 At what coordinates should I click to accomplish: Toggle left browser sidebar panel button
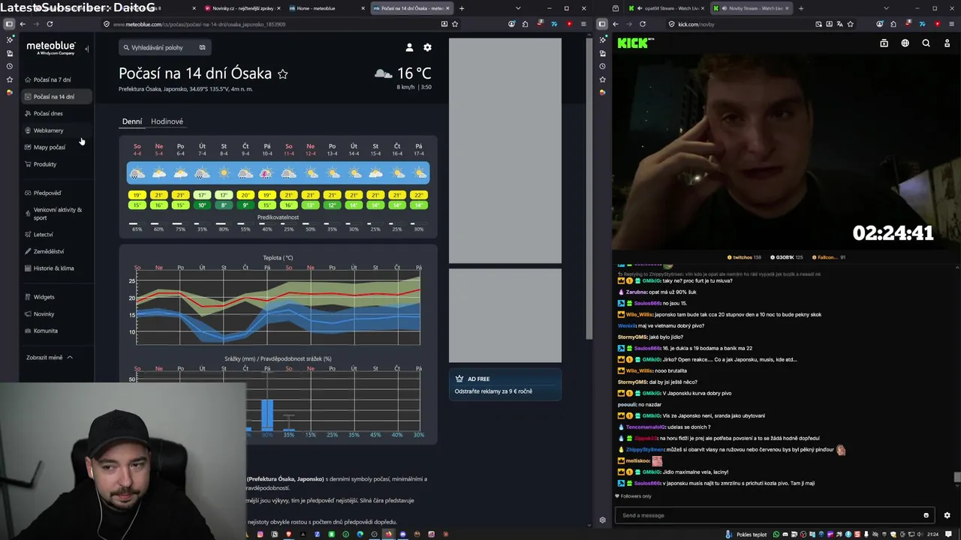9,24
